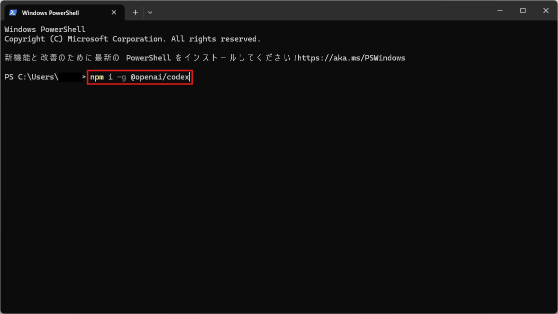558x314 pixels.
Task: Click the Japanese PowerShell install message
Action: 150,58
